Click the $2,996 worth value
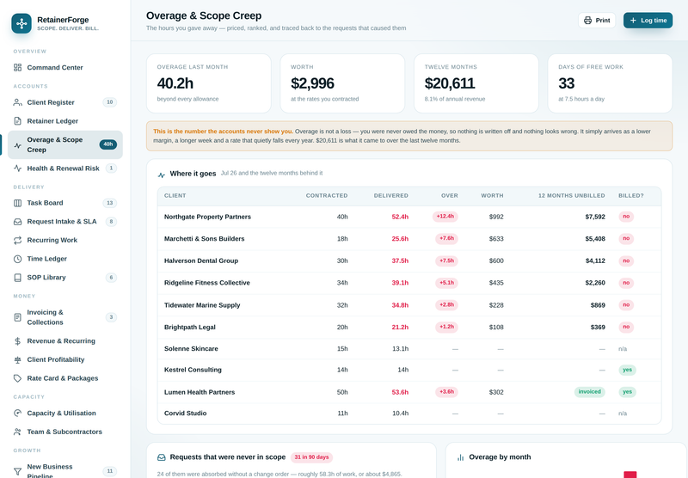The height and width of the screenshot is (478, 688). 312,83
